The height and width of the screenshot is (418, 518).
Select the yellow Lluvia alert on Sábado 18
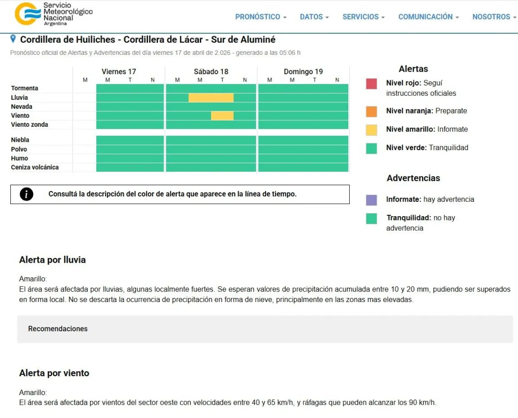tap(211, 98)
